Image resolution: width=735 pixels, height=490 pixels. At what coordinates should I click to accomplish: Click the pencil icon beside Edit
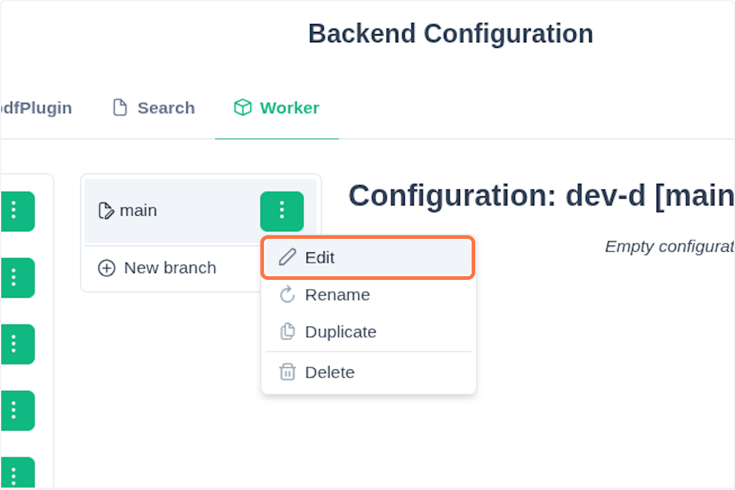click(287, 257)
